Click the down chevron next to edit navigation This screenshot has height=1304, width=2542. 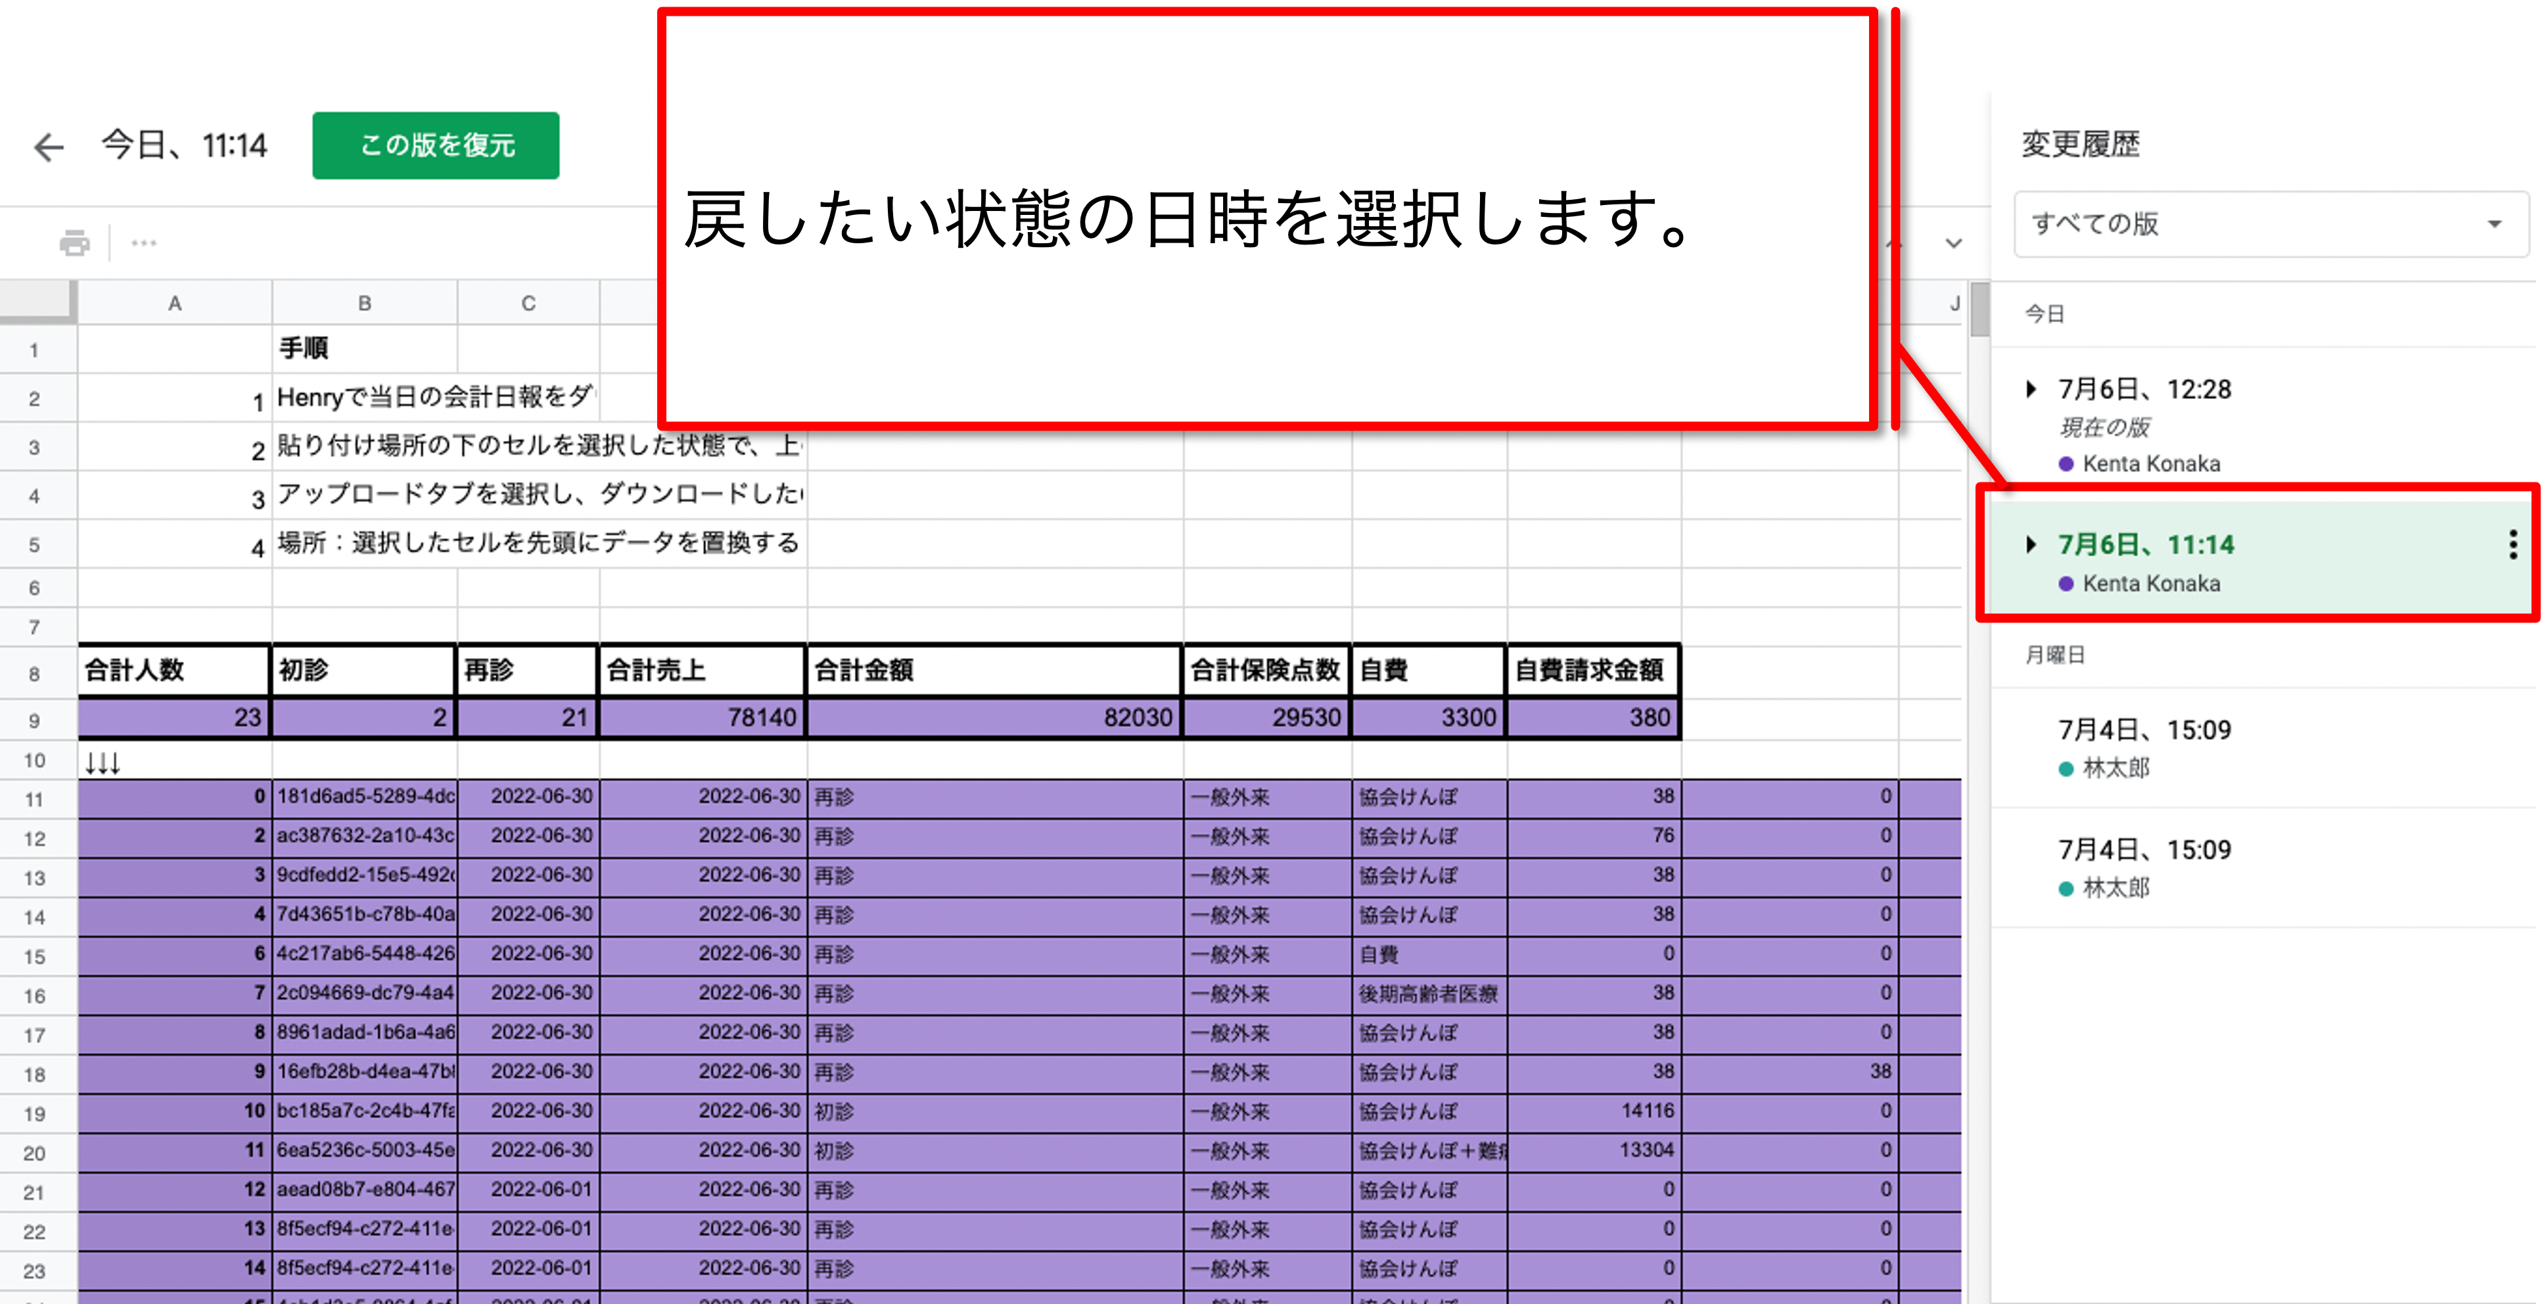(x=1953, y=243)
